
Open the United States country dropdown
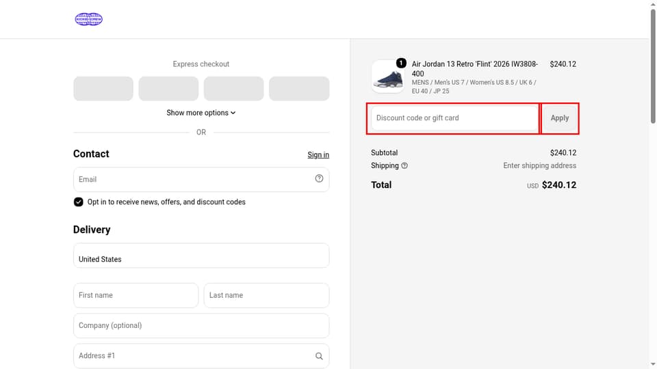(201, 256)
